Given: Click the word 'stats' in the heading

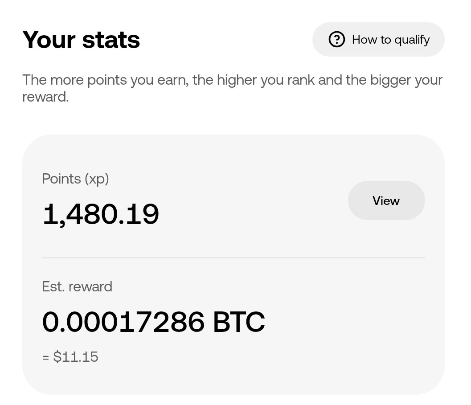Looking at the screenshot, I should coord(111,40).
